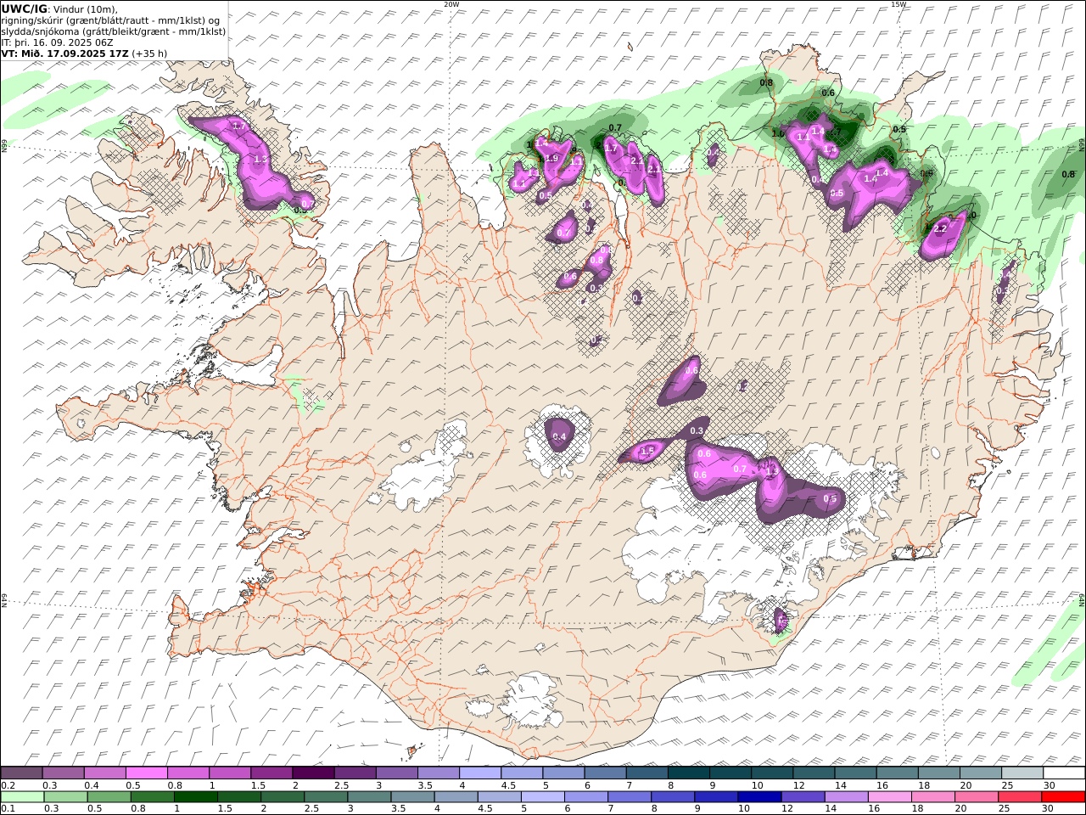Pick the bright red 30 swatch in lower legend row
The width and height of the screenshot is (1086, 815).
[1064, 797]
